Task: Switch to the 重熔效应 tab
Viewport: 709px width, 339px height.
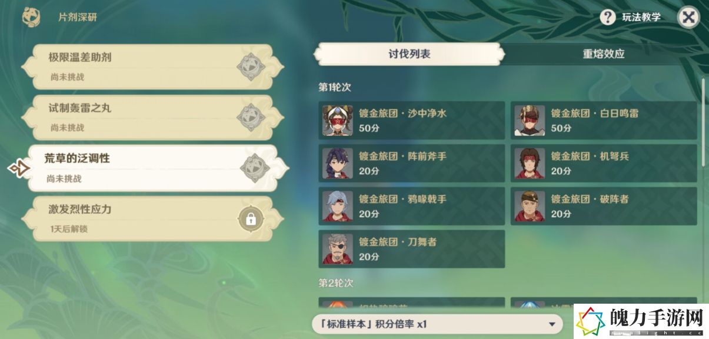Action: (x=603, y=54)
